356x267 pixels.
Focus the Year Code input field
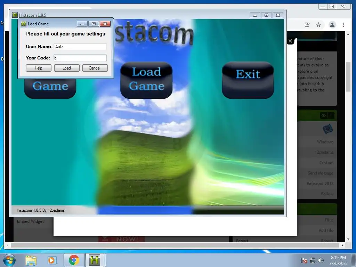point(80,58)
